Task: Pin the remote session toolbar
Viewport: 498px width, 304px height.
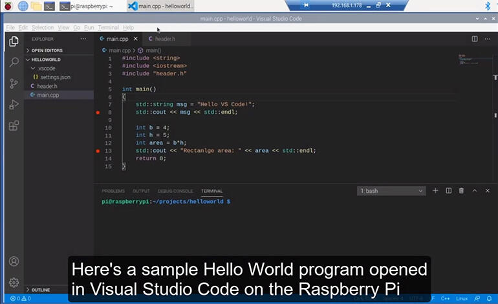Action: pyautogui.click(x=305, y=5)
